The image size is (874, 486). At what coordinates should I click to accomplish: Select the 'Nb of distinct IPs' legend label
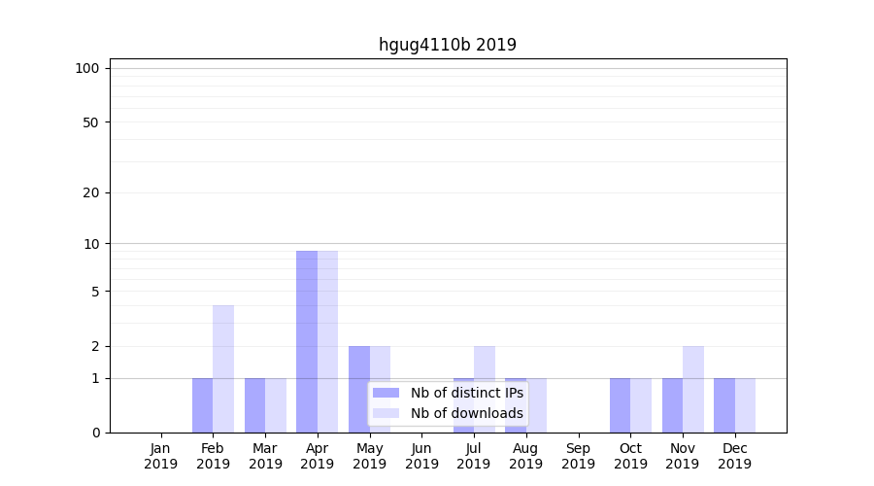point(466,393)
